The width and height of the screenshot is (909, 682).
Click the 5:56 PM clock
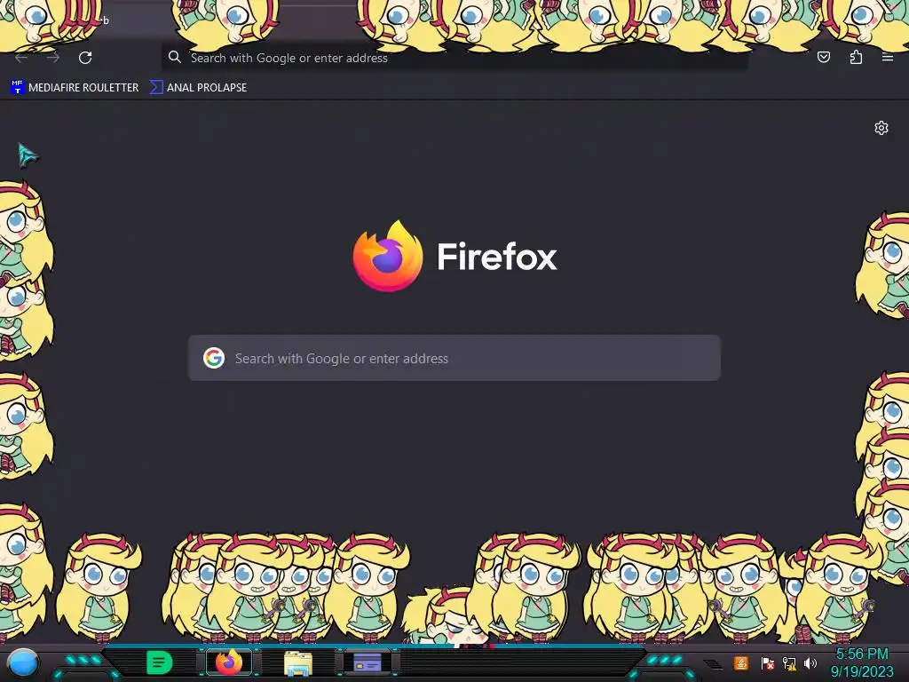(861, 654)
